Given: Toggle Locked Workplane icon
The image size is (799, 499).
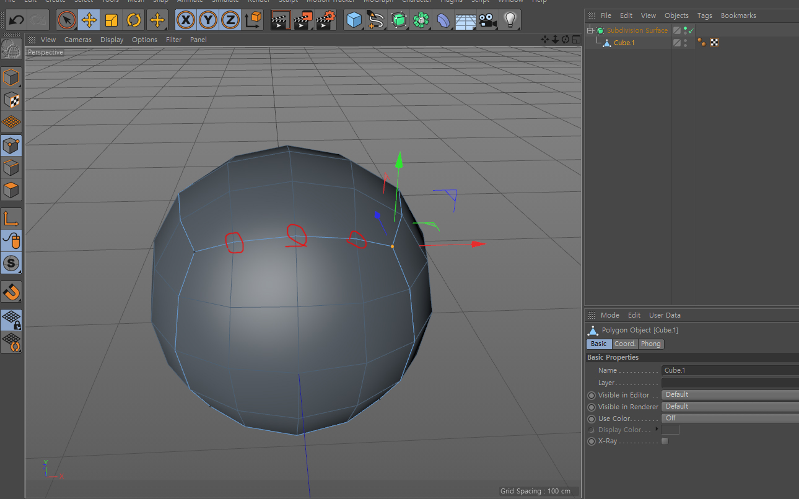Looking at the screenshot, I should (11, 320).
